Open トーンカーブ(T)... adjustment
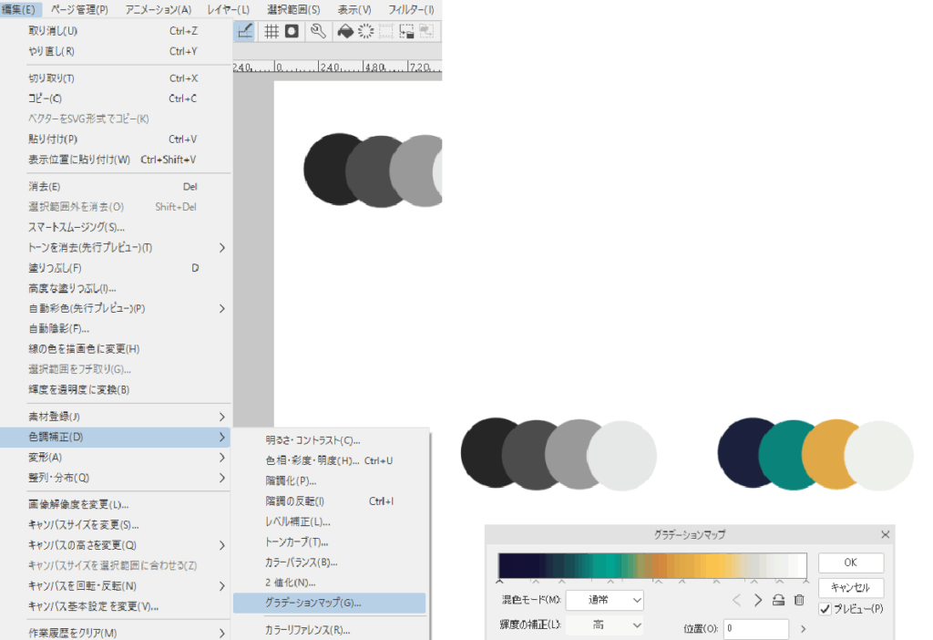Image resolution: width=933 pixels, height=640 pixels. (330, 542)
